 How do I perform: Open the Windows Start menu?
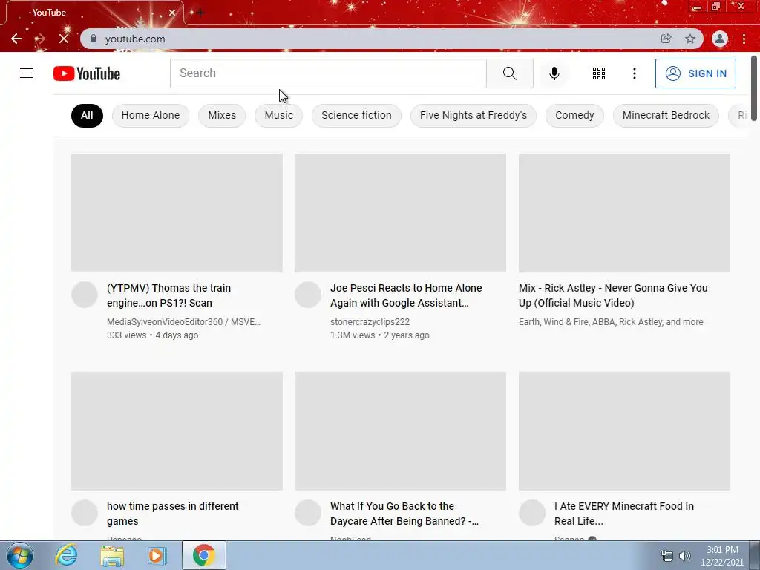click(x=20, y=555)
